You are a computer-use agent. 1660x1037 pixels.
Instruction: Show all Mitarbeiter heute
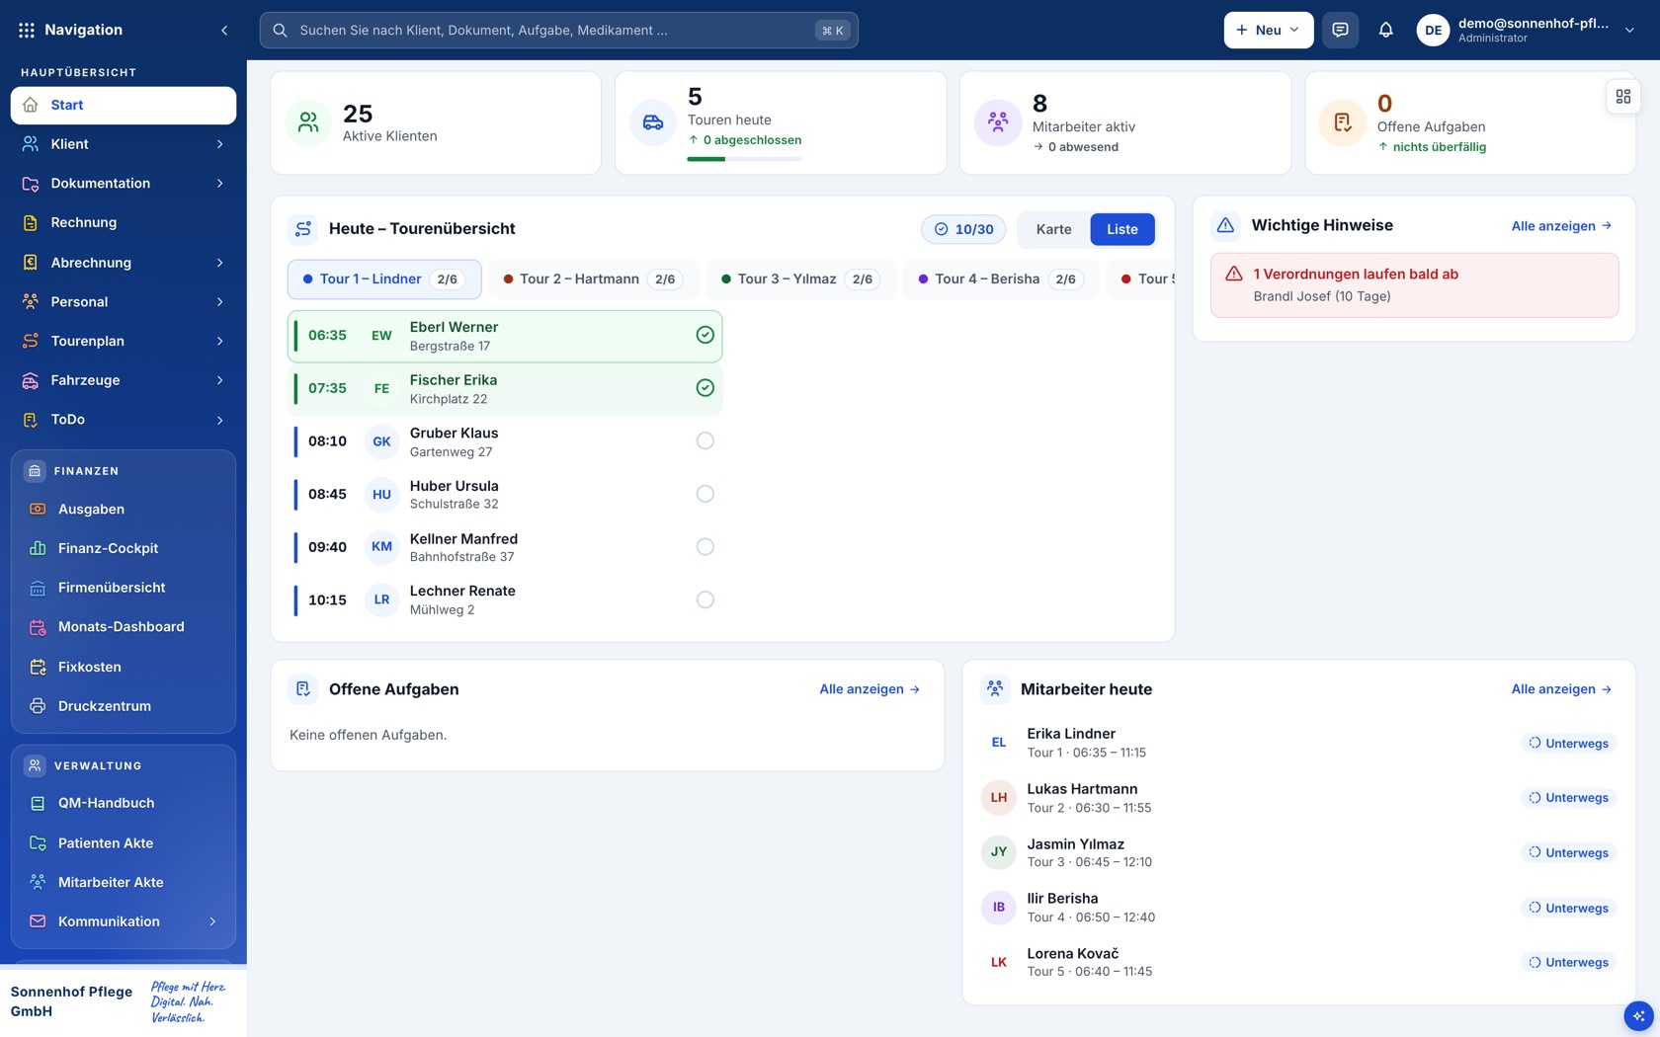1561,689
